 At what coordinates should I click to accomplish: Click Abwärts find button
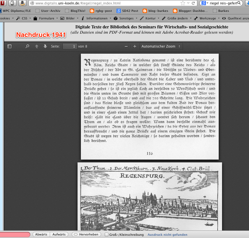pyautogui.click(x=41, y=234)
